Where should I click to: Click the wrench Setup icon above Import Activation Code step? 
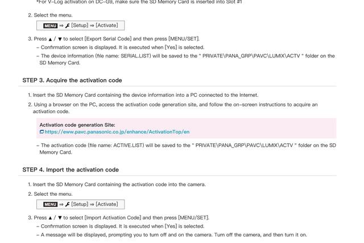[x=68, y=204]
